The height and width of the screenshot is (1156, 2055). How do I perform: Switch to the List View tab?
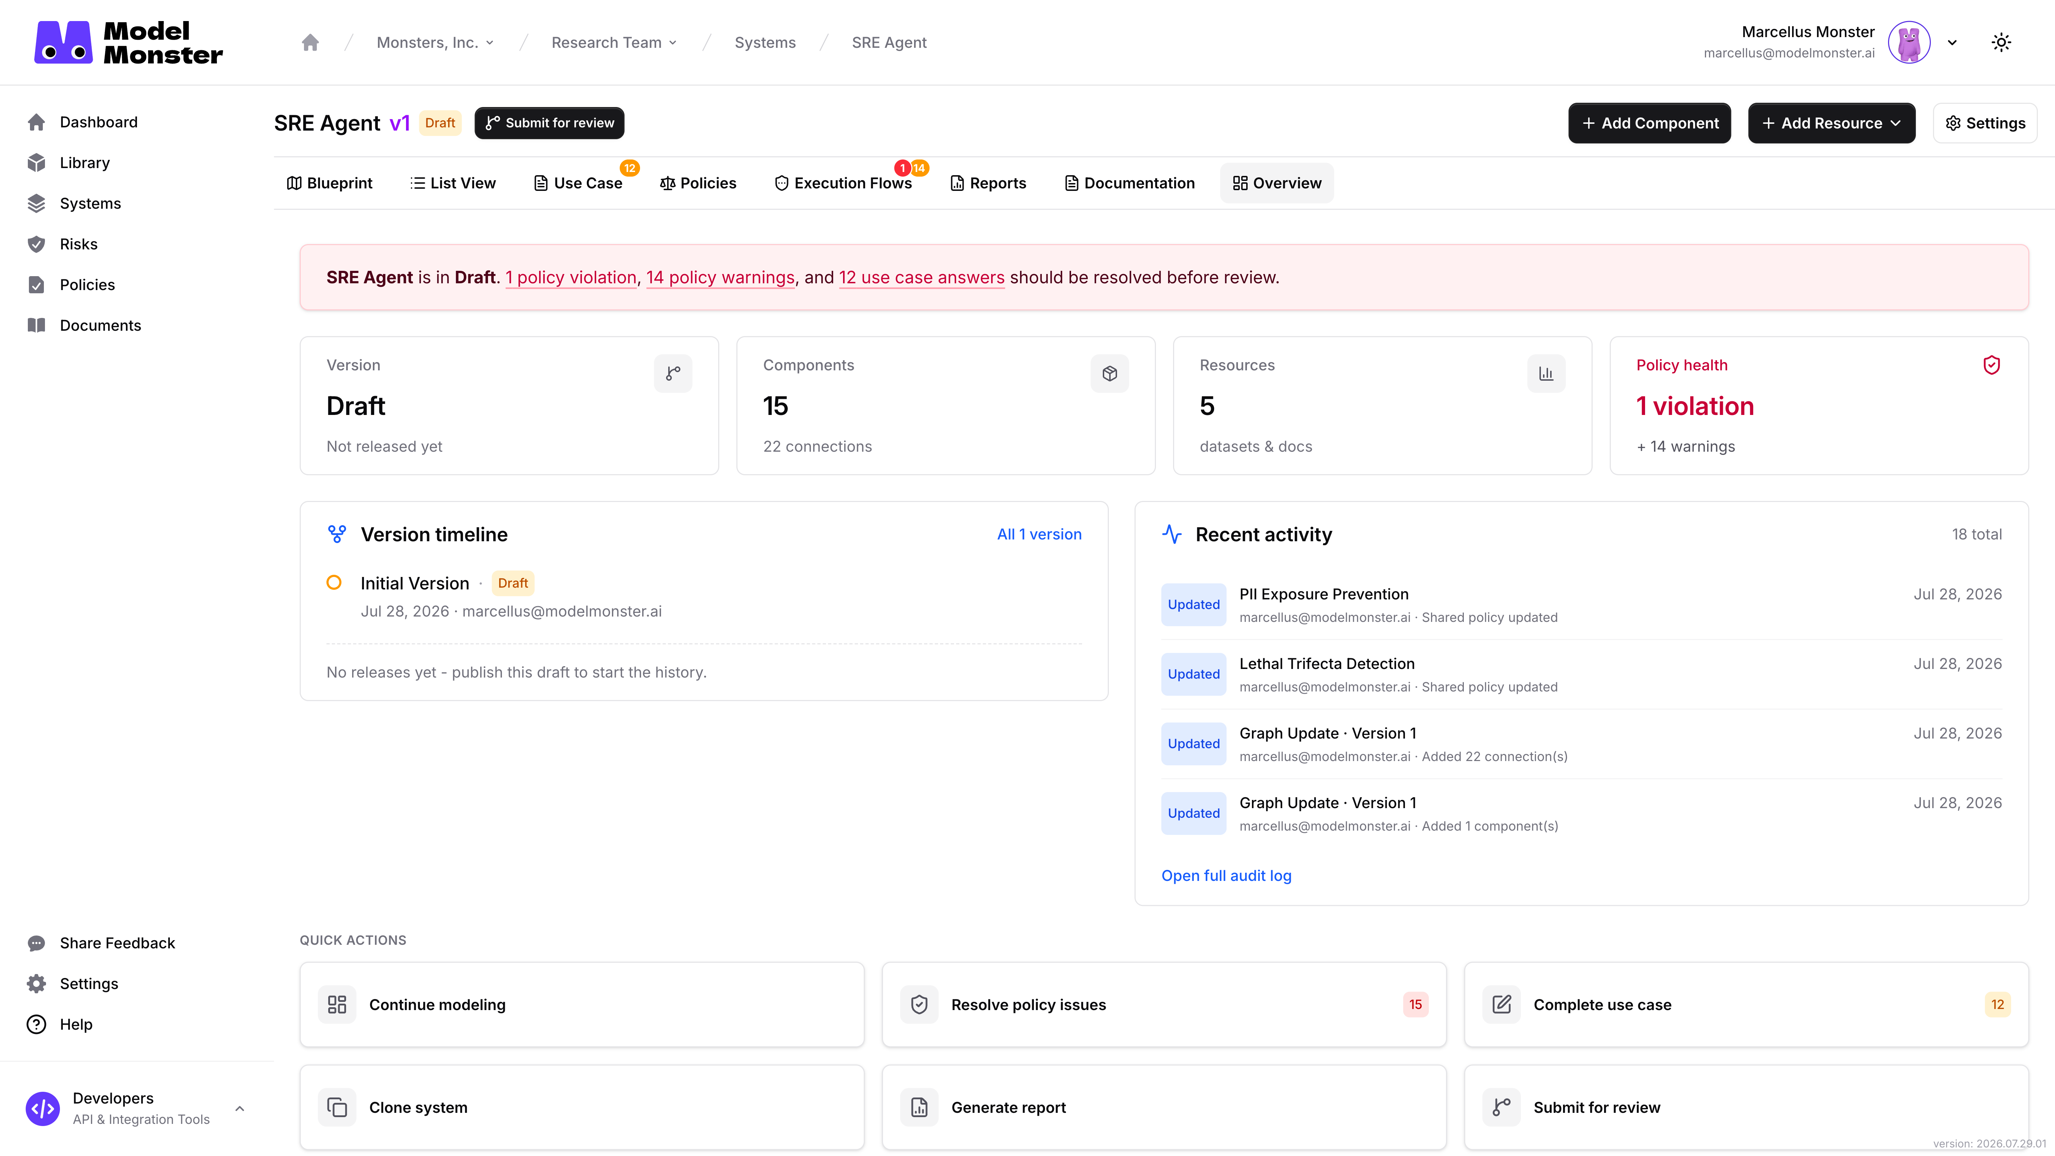point(452,183)
